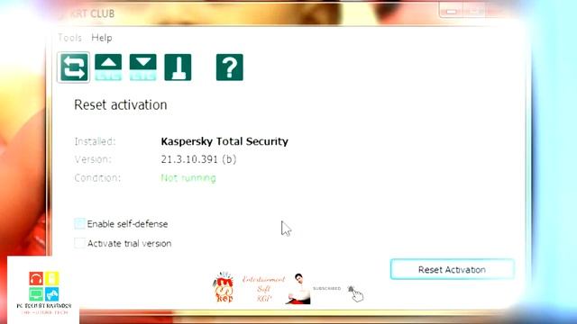
Task: Open the question mark help icon
Action: tap(230, 67)
